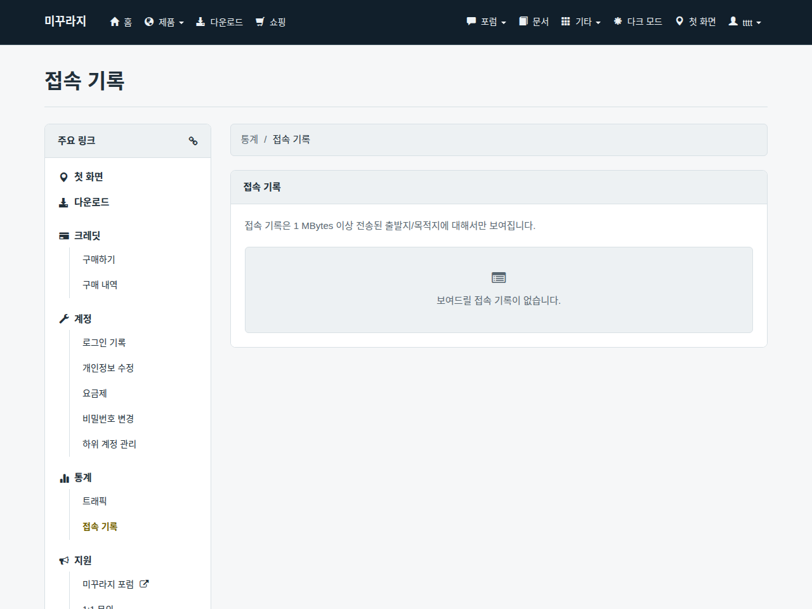Select 로그인 기록 in the sidebar
The height and width of the screenshot is (609, 812).
(104, 343)
